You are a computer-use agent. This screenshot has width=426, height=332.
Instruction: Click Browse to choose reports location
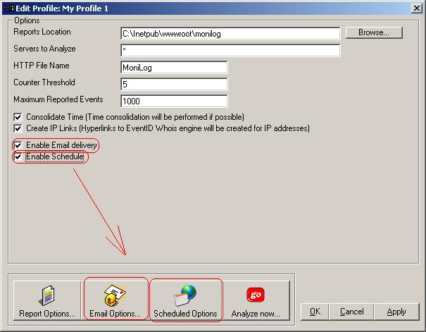[x=372, y=32]
